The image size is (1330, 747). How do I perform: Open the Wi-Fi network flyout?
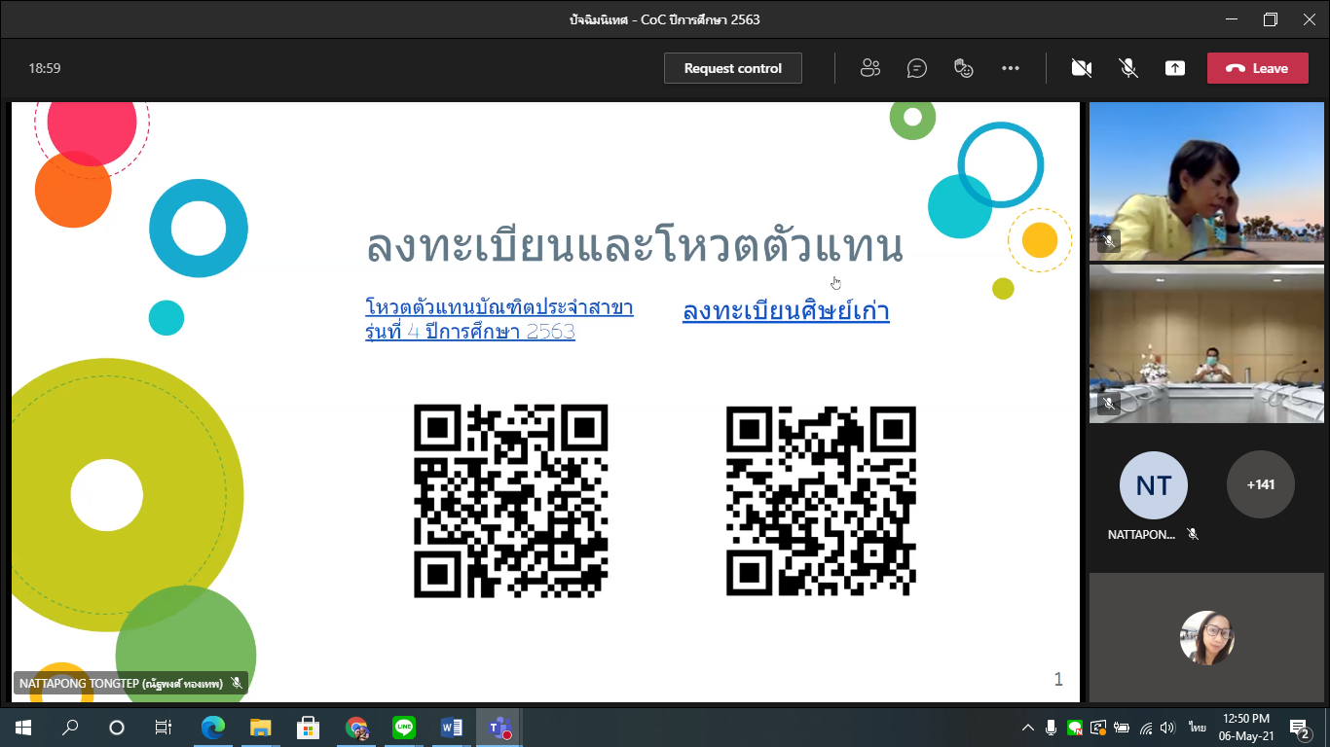coord(1145,728)
